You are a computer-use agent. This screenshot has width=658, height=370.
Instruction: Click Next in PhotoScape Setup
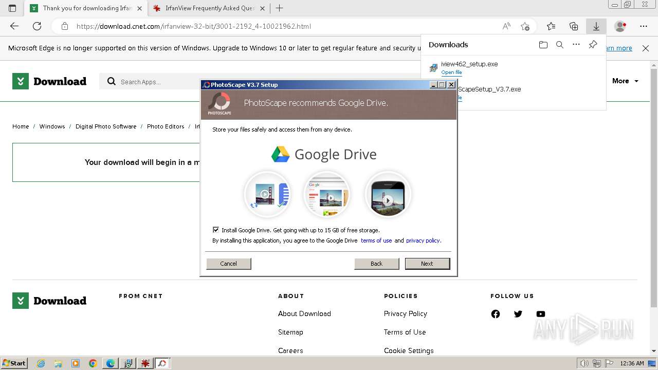[427, 264]
